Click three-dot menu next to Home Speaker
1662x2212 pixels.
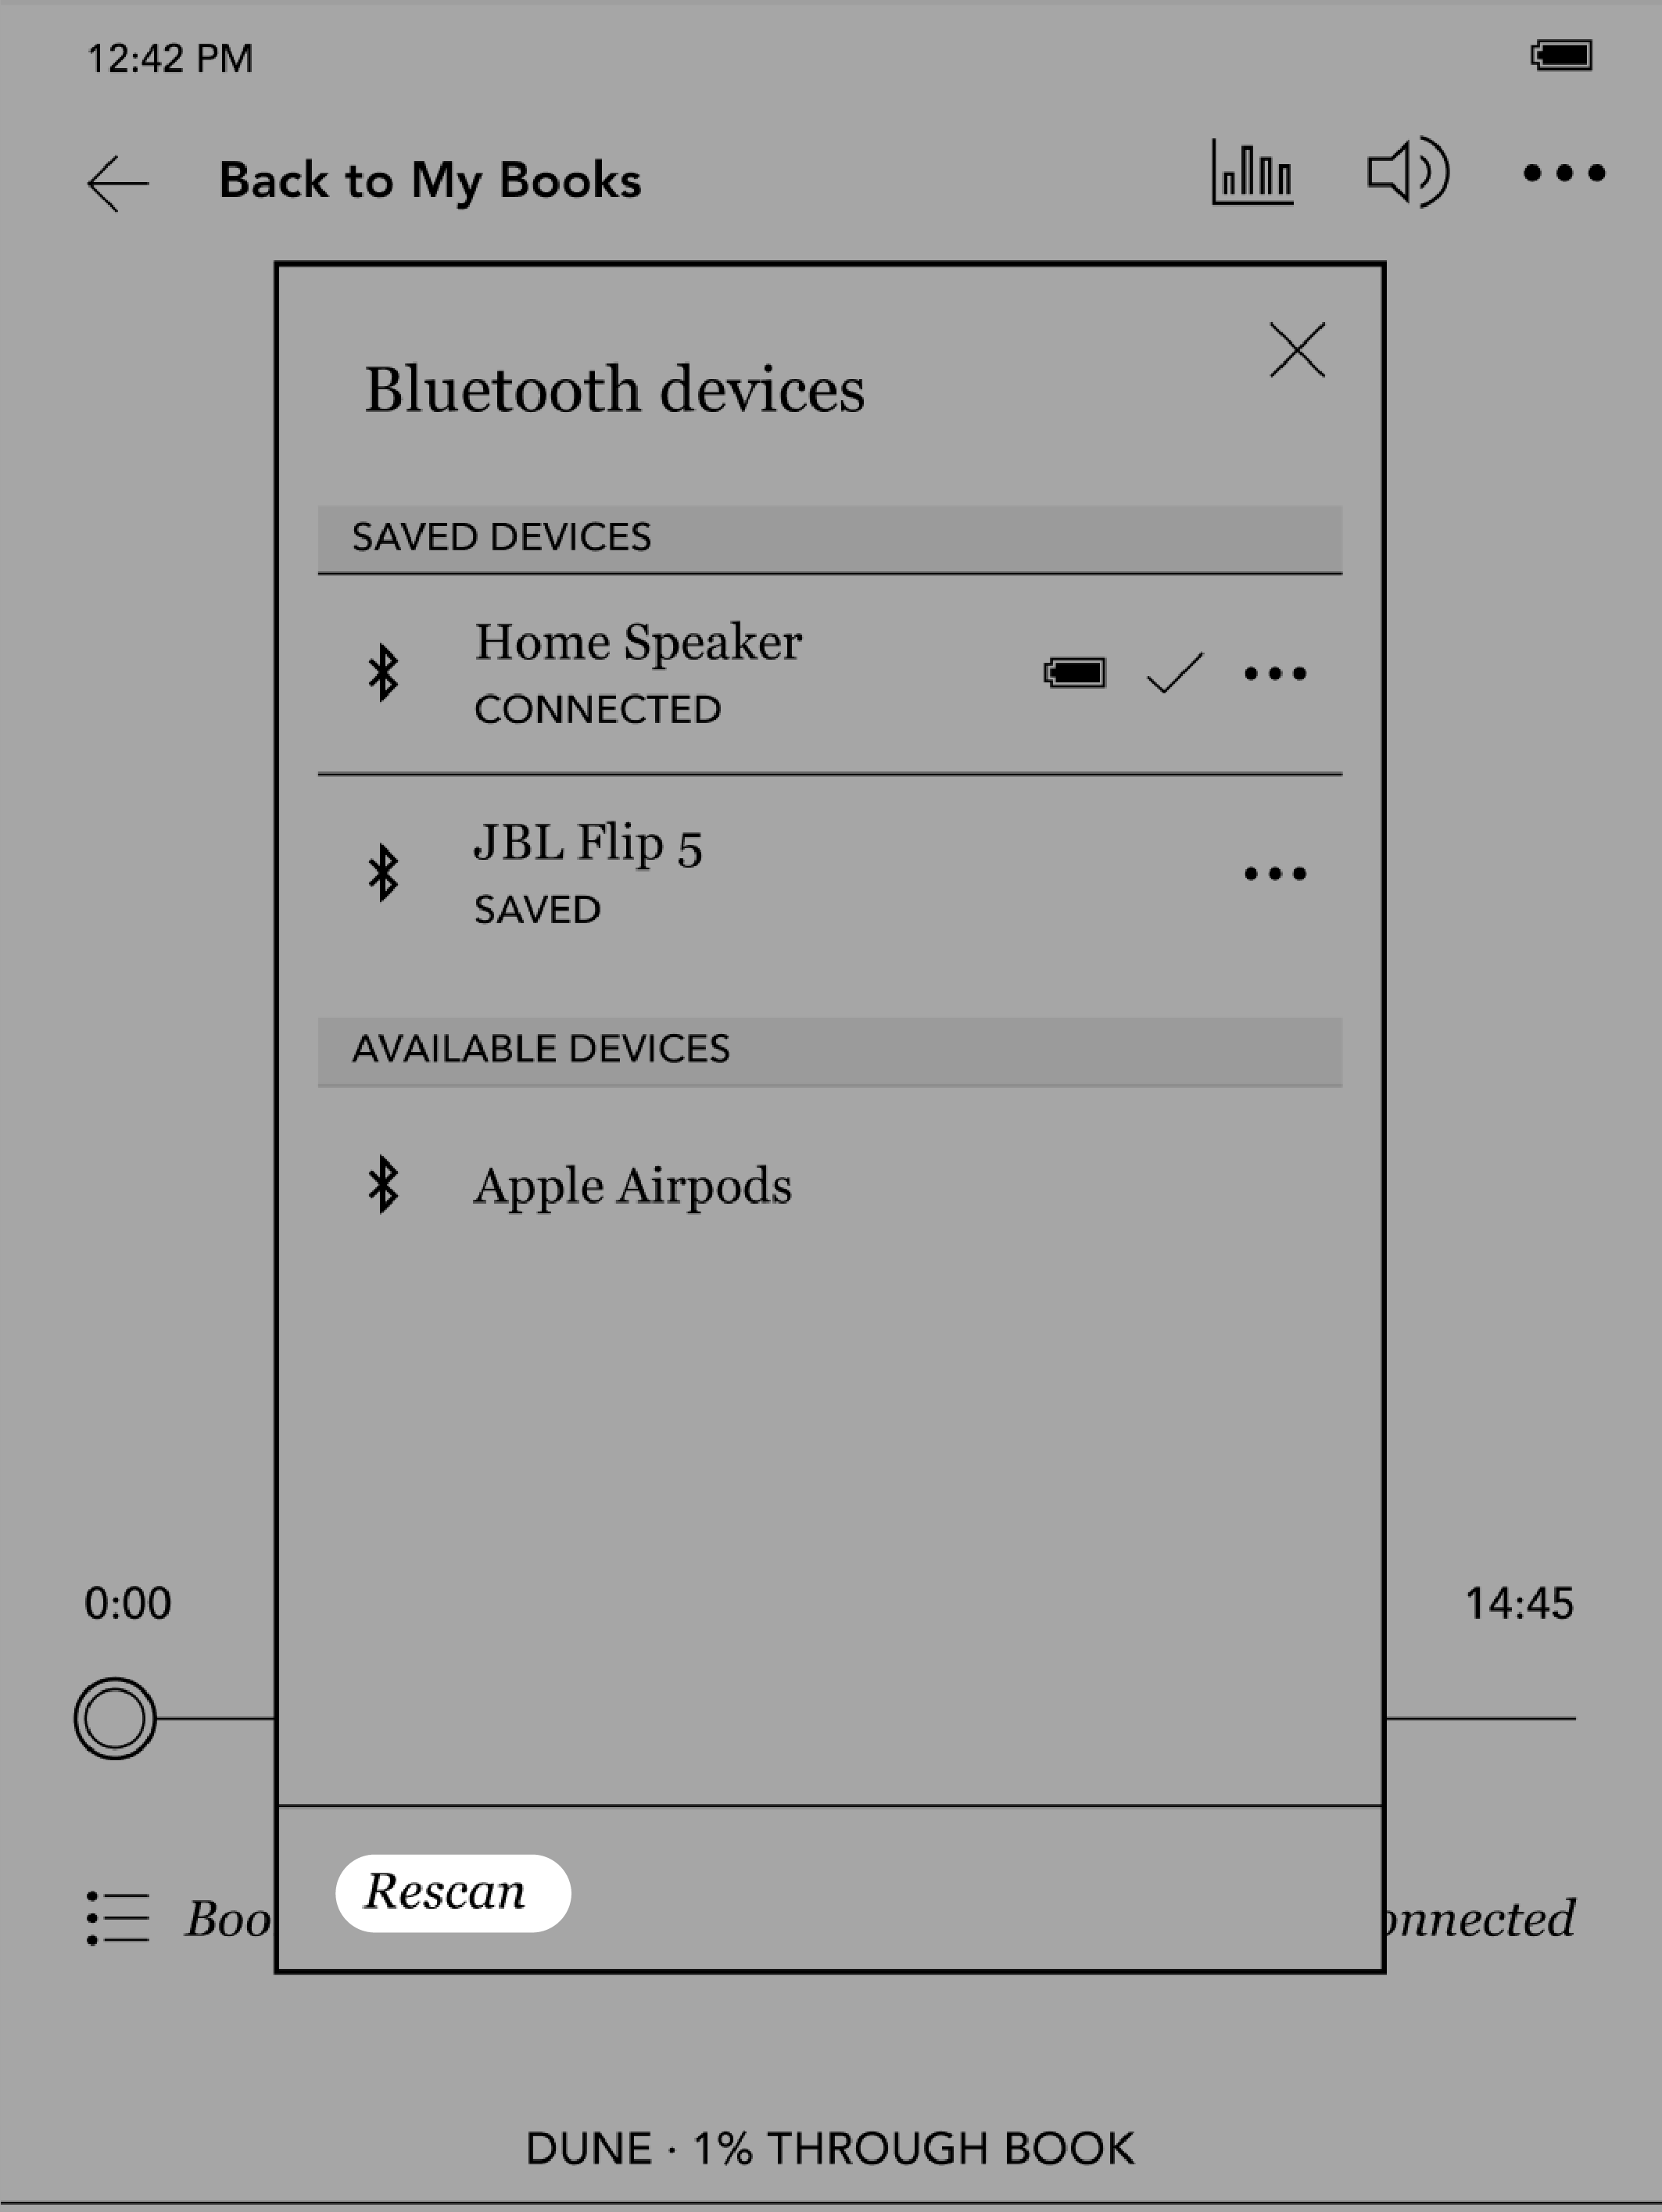(1276, 674)
